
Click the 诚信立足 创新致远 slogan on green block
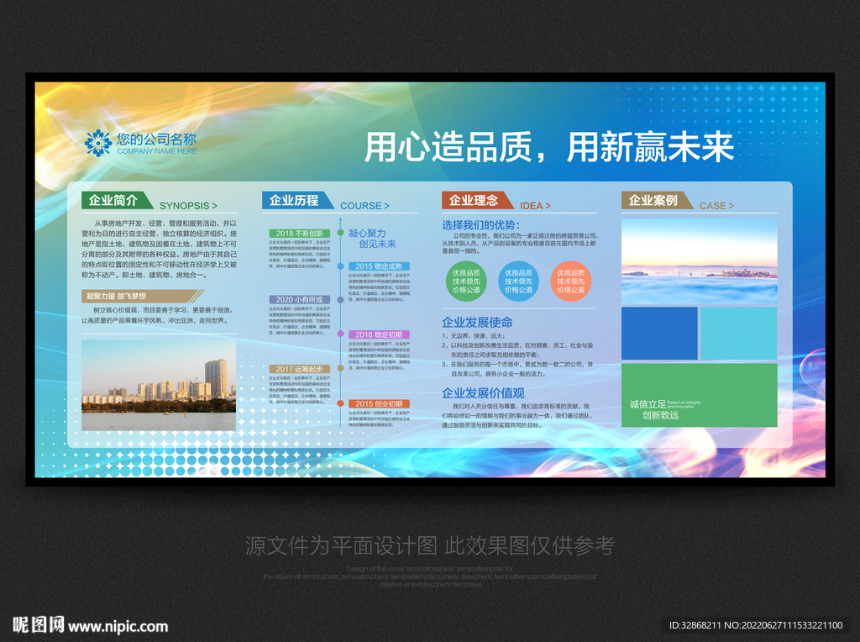click(665, 409)
